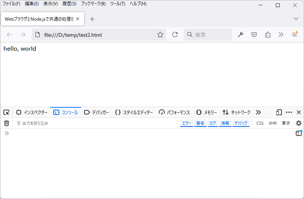Image resolution: width=304 pixels, height=199 pixels.
Task: Click the 検索 search box
Action: tap(208, 35)
